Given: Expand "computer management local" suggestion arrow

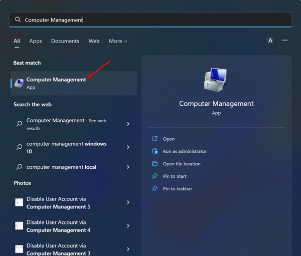Looking at the screenshot, I should tap(128, 167).
